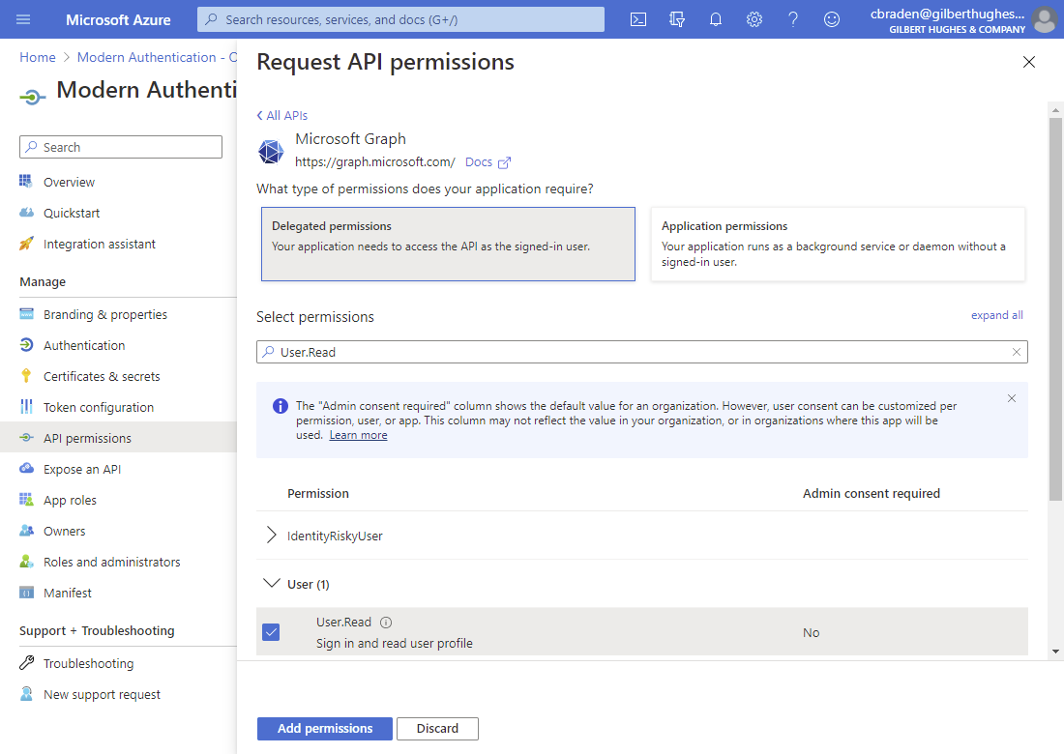Click Discard button
Screen dimensions: 1064x754
click(x=437, y=728)
